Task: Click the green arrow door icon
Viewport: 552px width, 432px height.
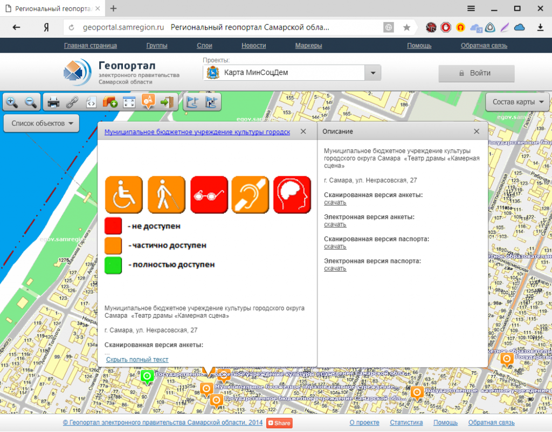Action: point(167,102)
